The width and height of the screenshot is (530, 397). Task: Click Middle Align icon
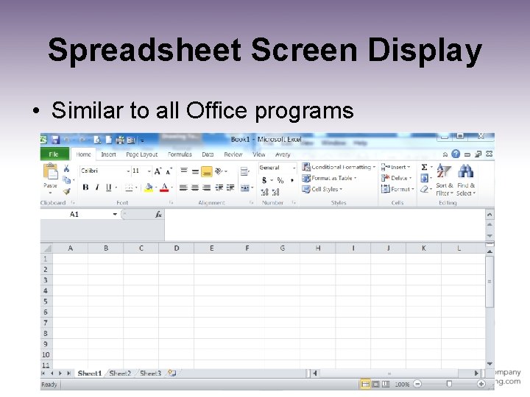[195, 171]
